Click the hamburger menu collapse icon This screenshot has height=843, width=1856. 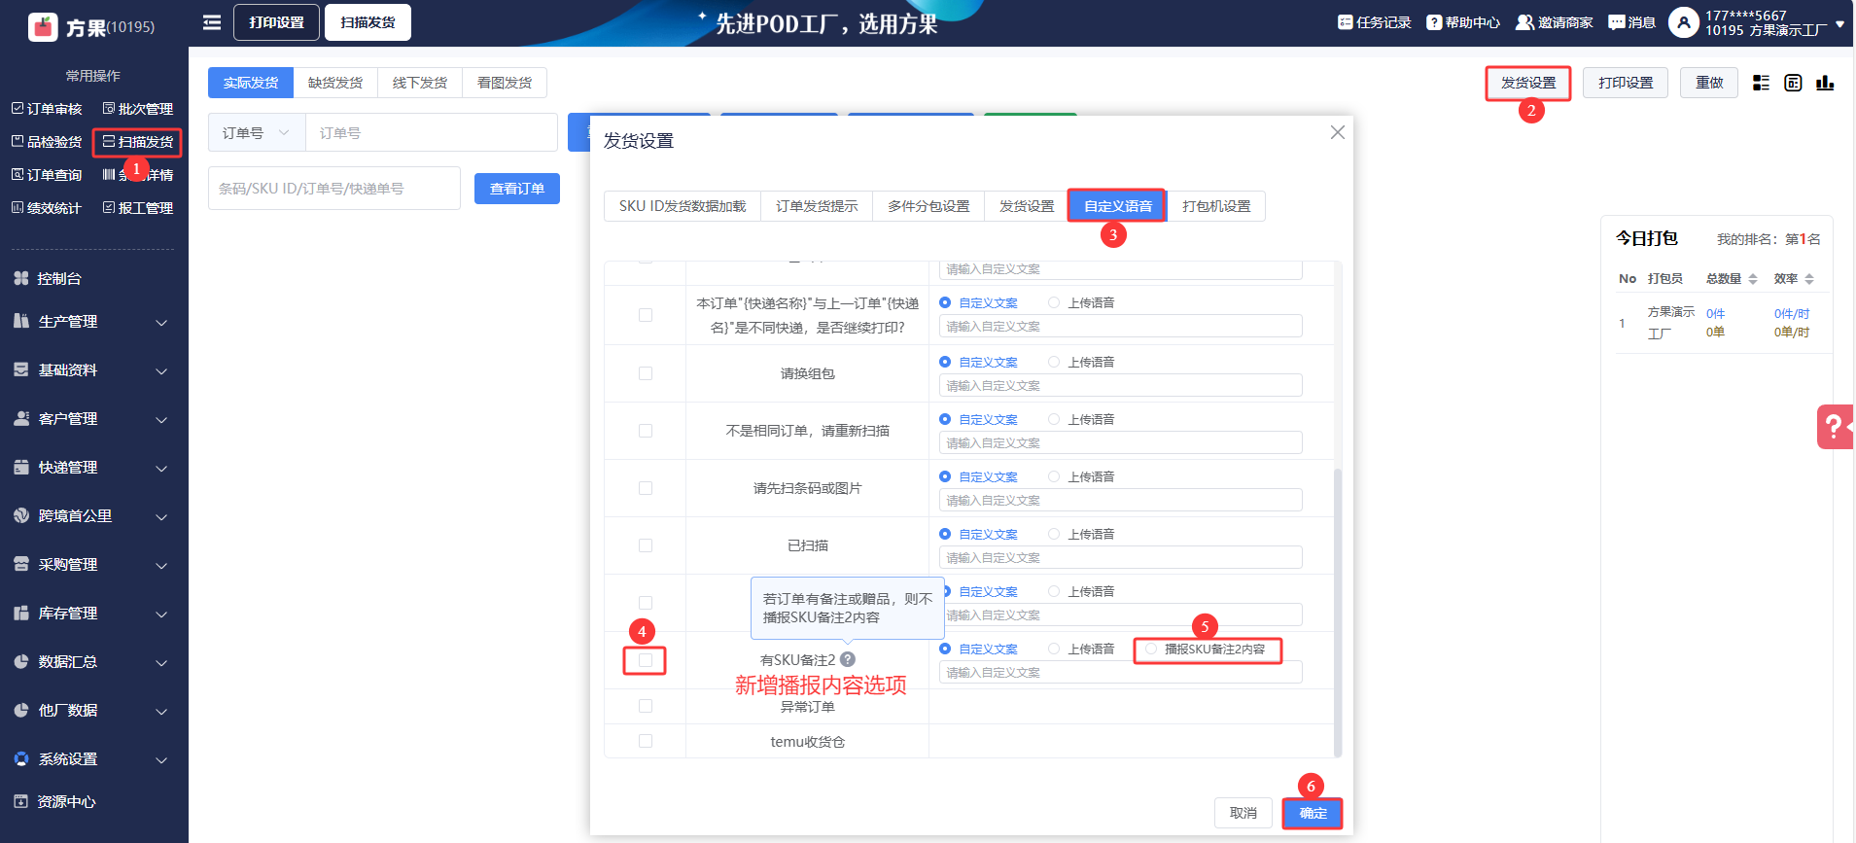(211, 22)
